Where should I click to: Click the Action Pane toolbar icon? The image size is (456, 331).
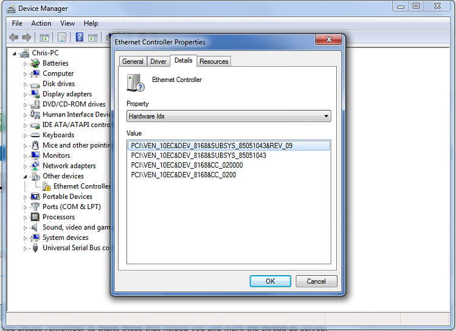click(93, 38)
